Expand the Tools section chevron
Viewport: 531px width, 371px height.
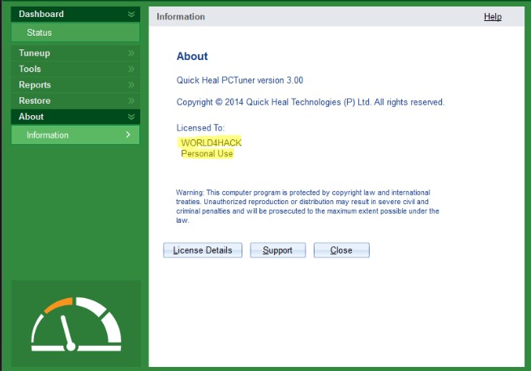pos(131,69)
